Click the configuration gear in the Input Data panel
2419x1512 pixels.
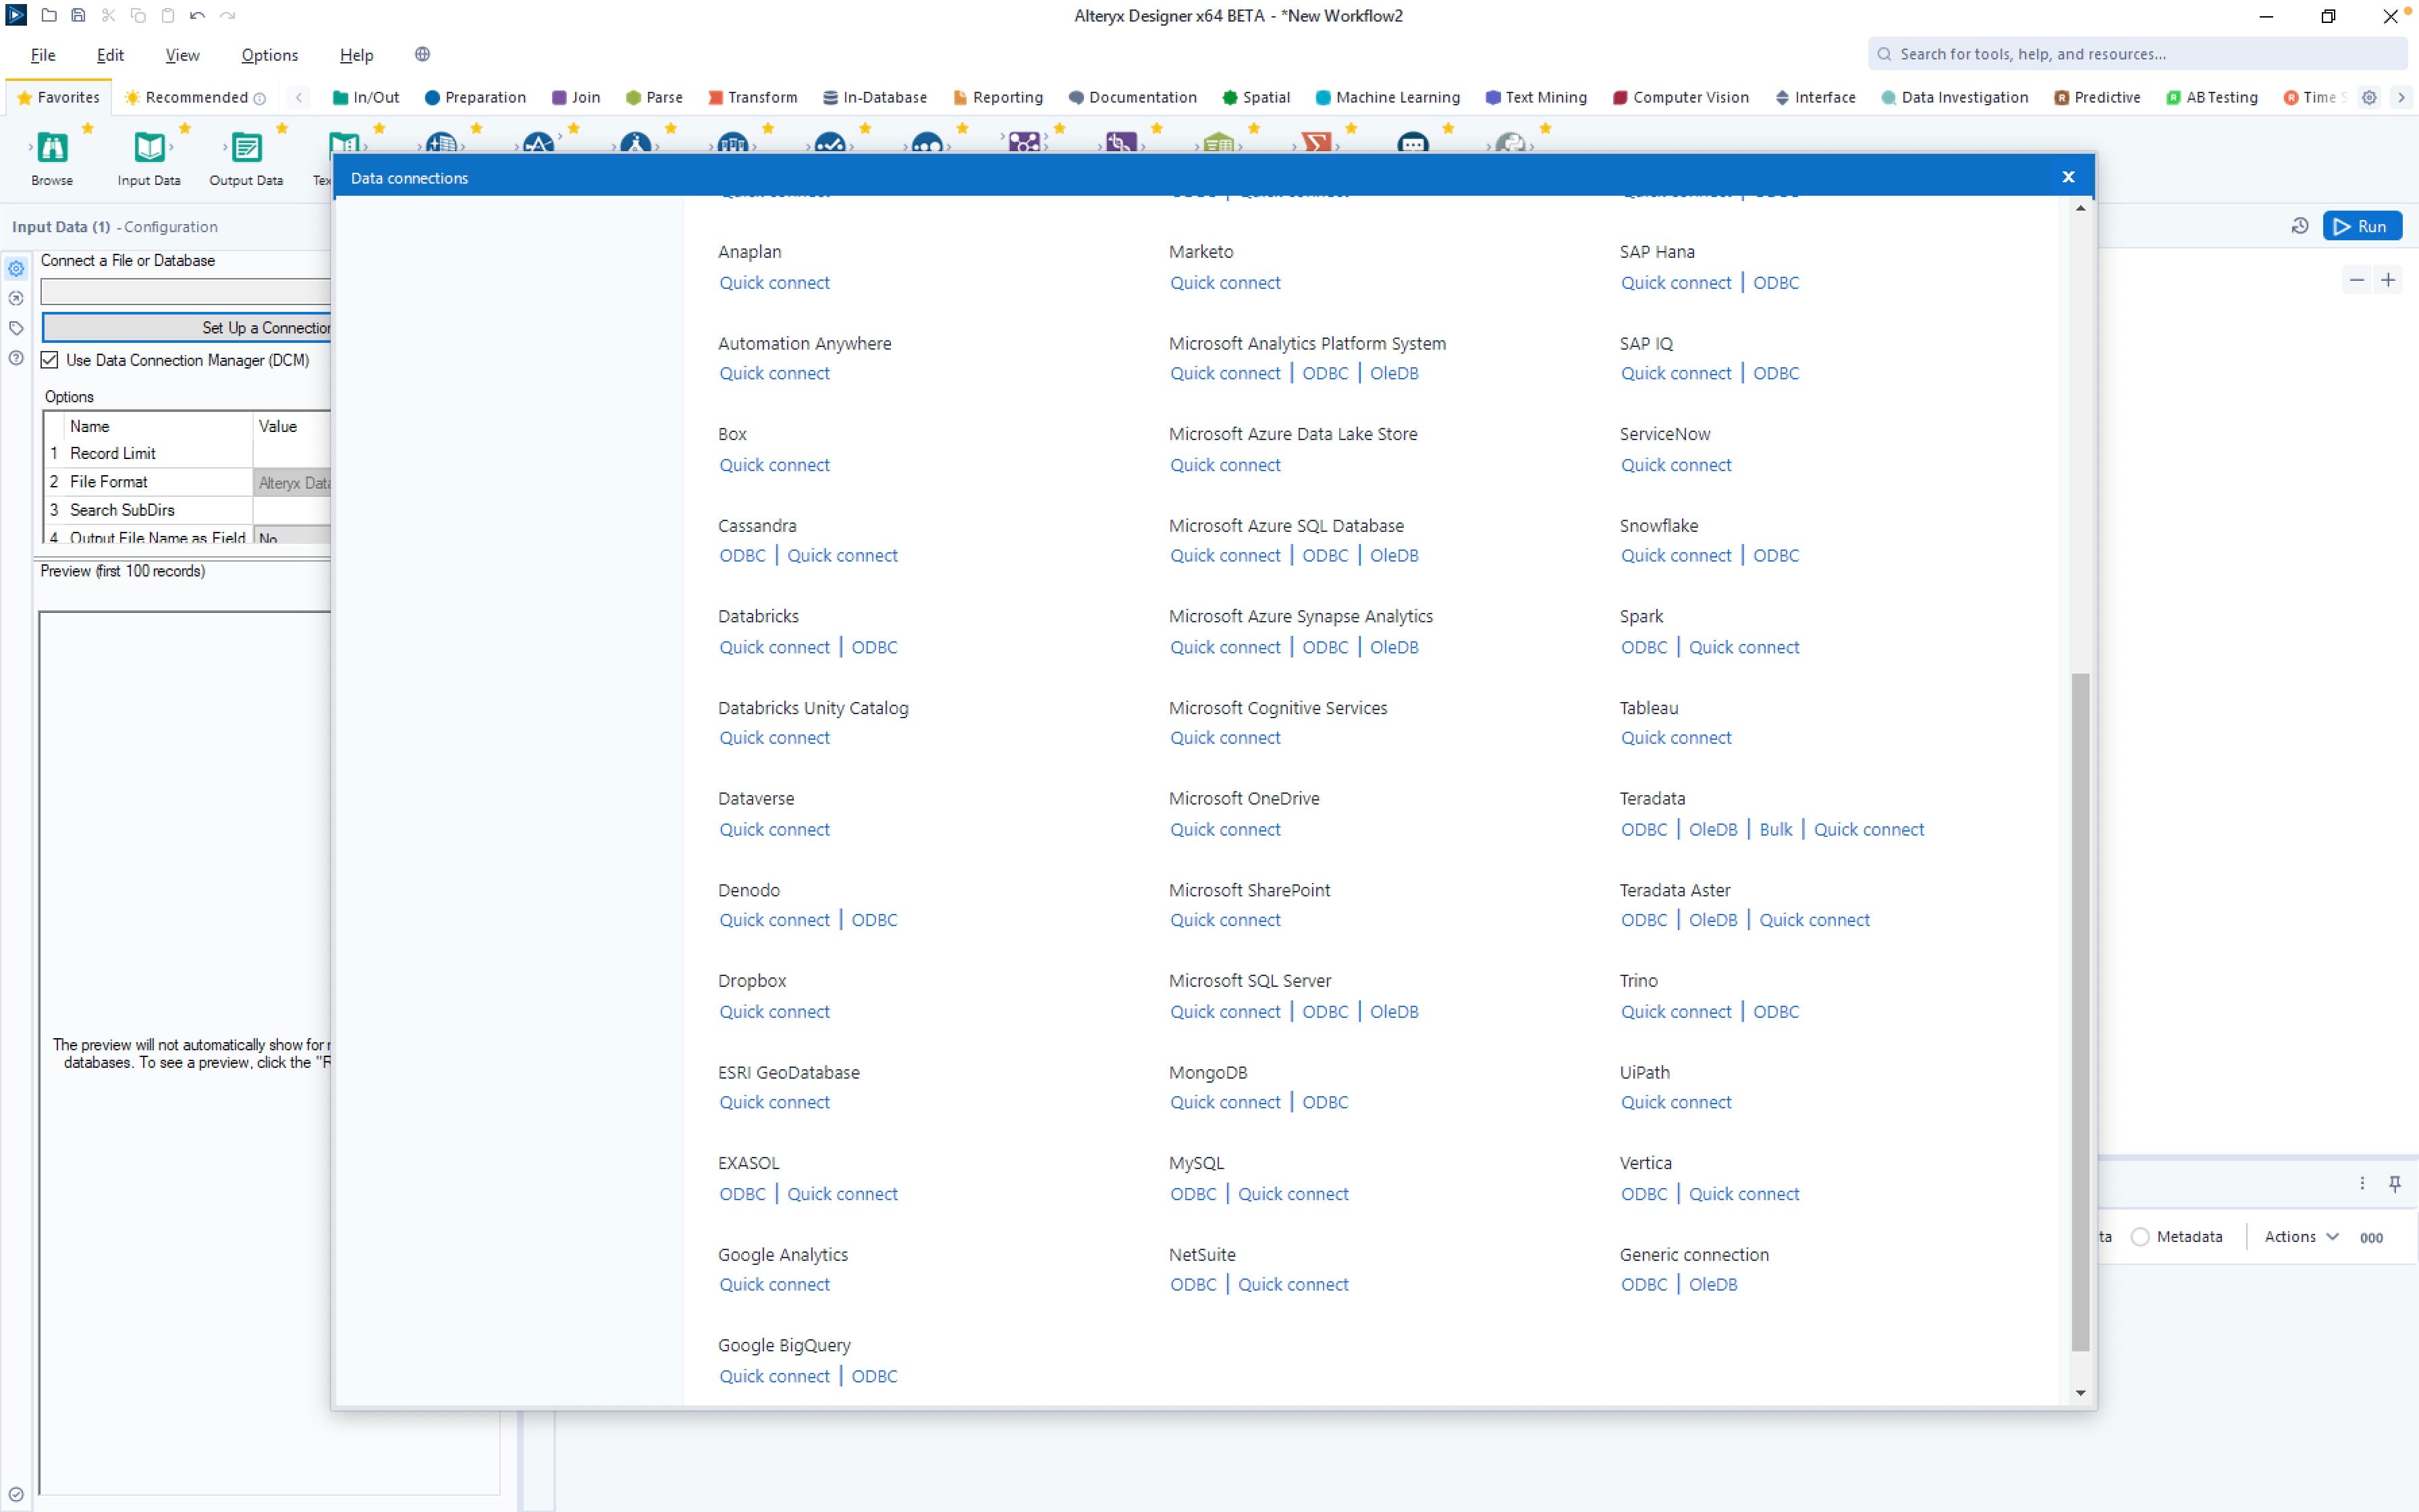click(x=16, y=268)
